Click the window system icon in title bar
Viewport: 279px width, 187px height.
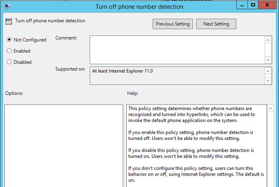click(8, 6)
